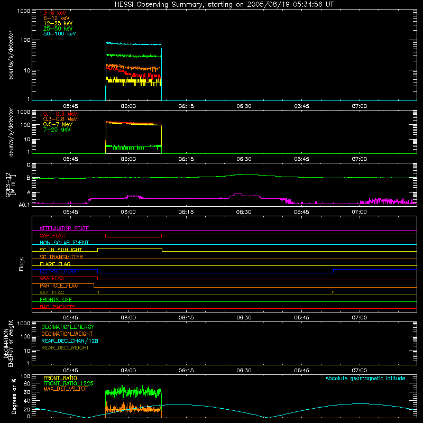Viewport: 423px width, 423px height.
Task: Select the red BAD_PACKETS label
Action: tap(58, 307)
